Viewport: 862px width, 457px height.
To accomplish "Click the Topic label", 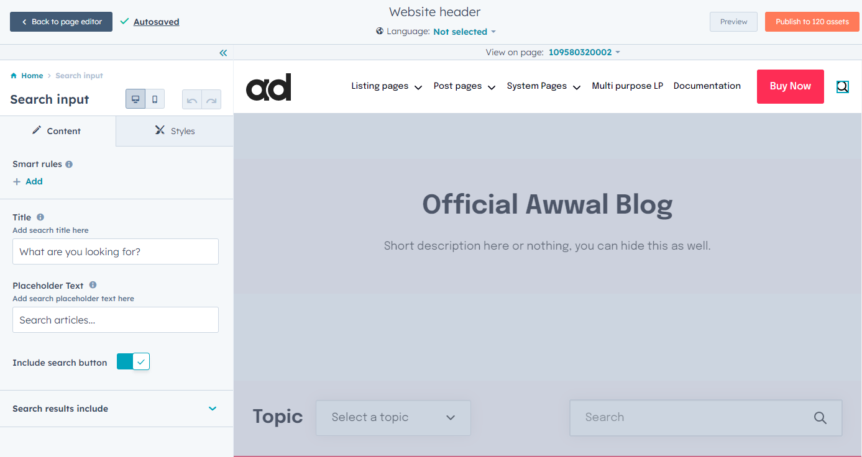I will pyautogui.click(x=278, y=417).
